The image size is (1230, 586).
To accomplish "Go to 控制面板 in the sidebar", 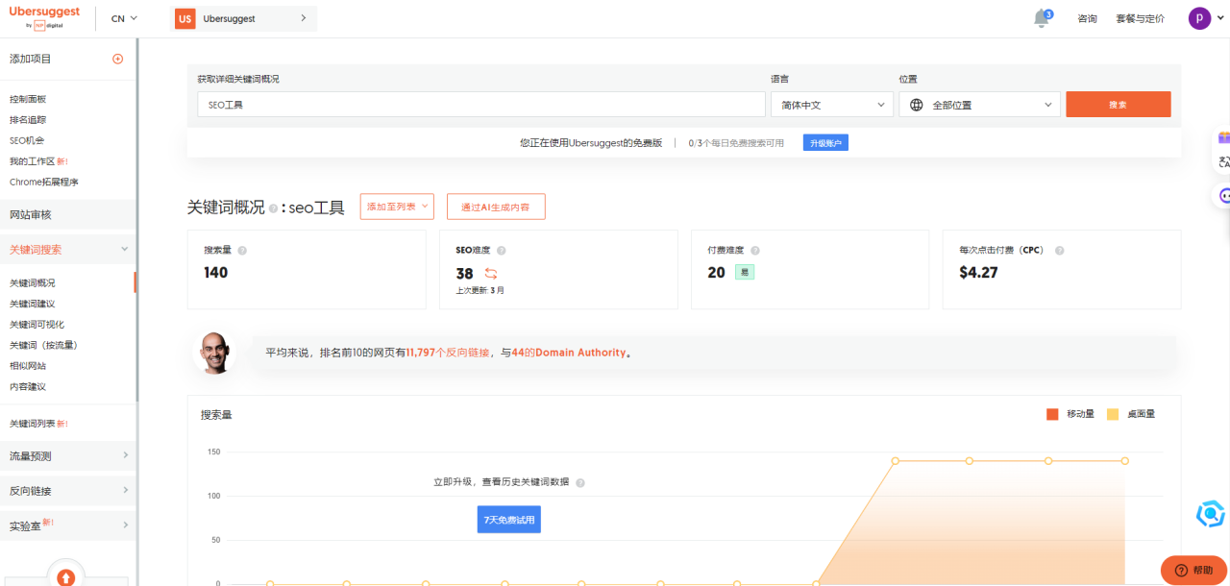I will pyautogui.click(x=28, y=99).
